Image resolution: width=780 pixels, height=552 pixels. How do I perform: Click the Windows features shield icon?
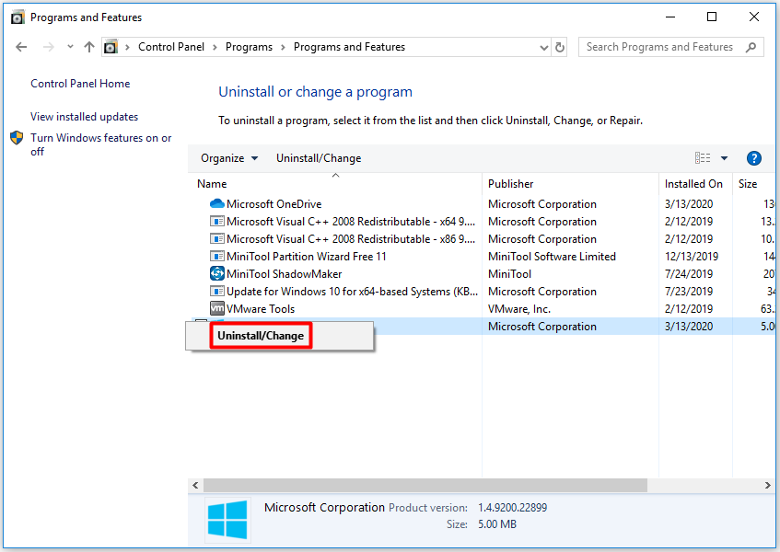(17, 138)
